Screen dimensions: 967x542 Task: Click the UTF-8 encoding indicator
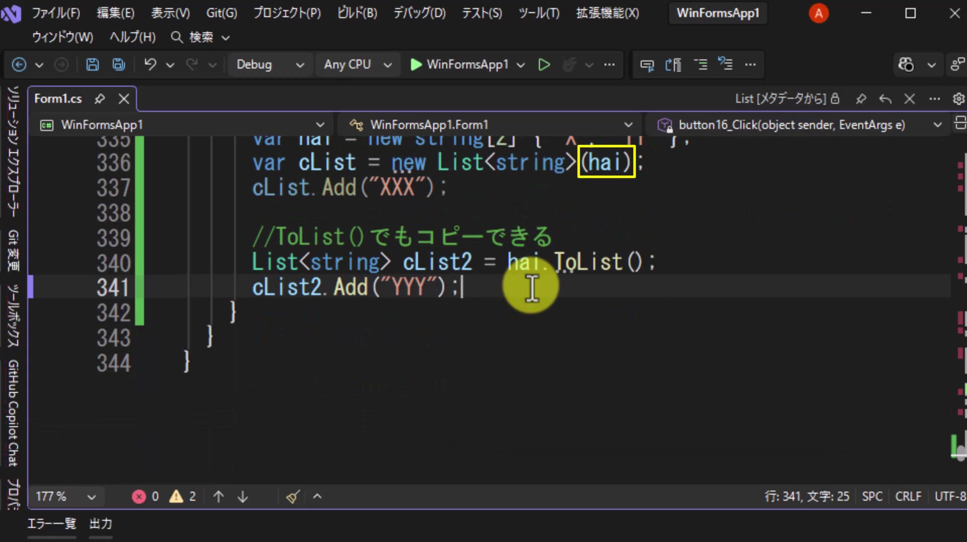click(x=950, y=497)
